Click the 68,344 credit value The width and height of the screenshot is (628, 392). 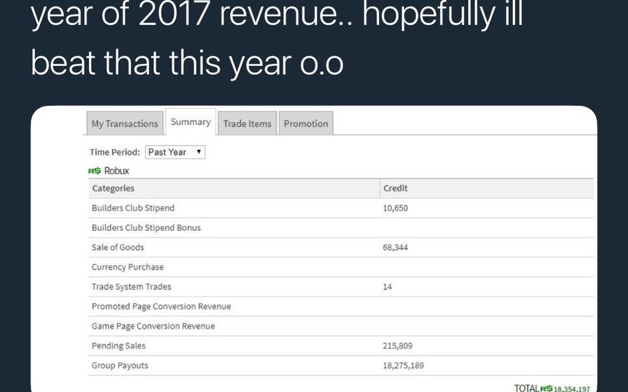point(395,248)
